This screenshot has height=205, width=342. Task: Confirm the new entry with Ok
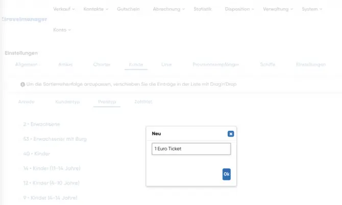point(227,174)
